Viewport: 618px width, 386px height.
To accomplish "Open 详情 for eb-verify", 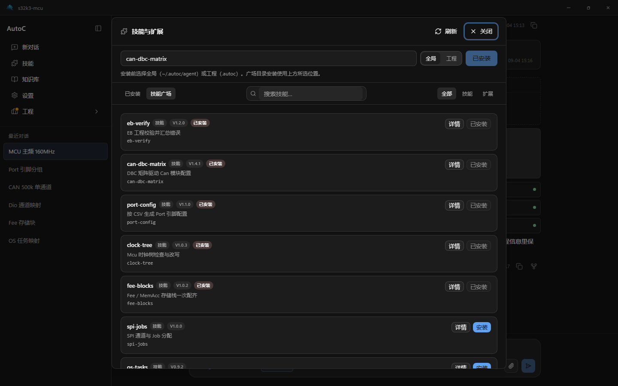I will point(454,124).
